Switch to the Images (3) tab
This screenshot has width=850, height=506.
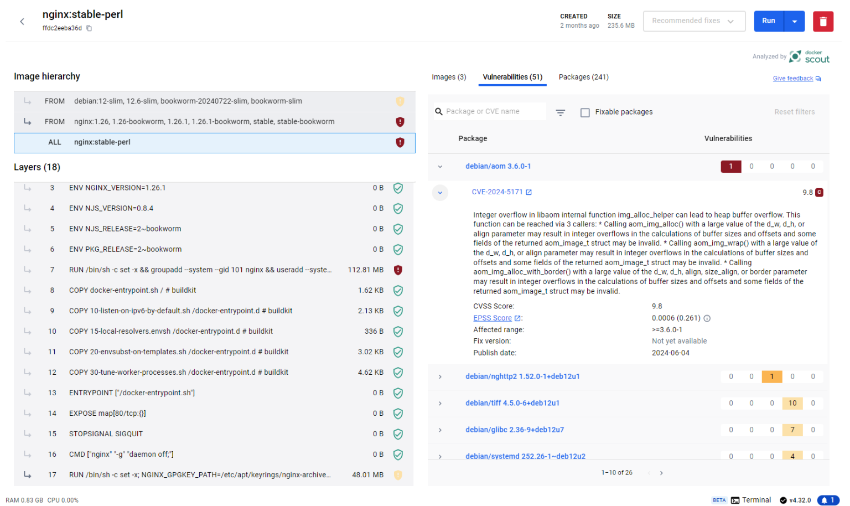[x=449, y=77]
